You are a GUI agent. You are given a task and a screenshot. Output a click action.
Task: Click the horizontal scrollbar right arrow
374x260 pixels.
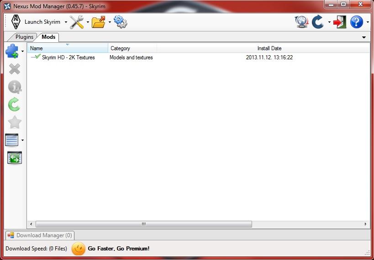pyautogui.click(x=365, y=224)
